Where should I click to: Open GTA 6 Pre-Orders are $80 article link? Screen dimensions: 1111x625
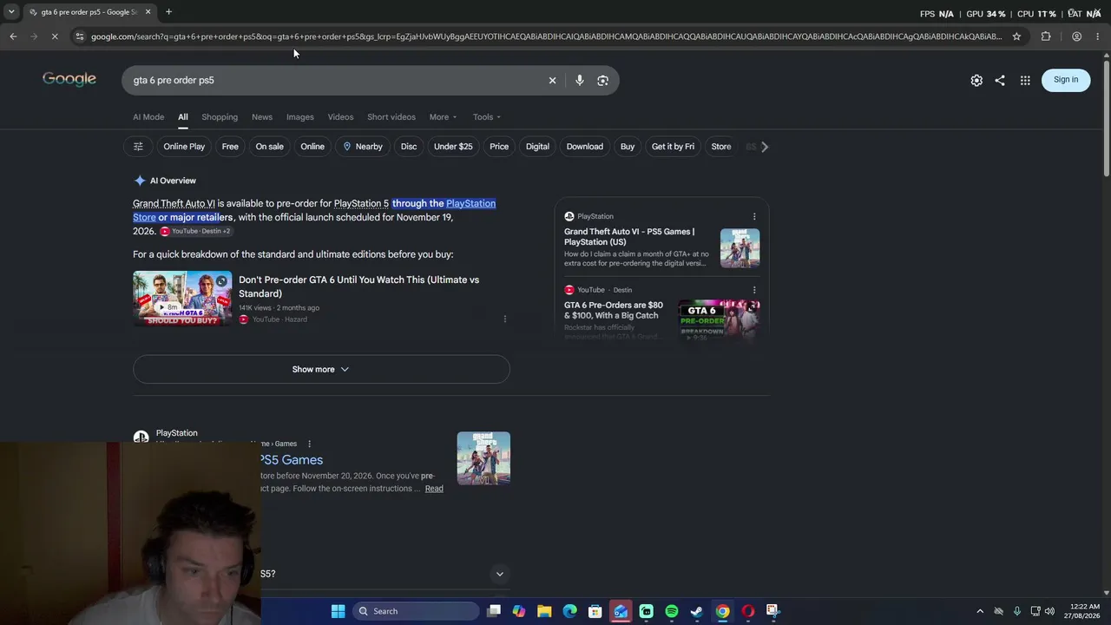(614, 311)
